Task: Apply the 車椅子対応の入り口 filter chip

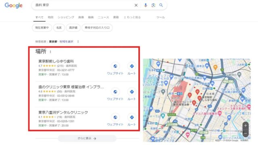Action: click(97, 28)
